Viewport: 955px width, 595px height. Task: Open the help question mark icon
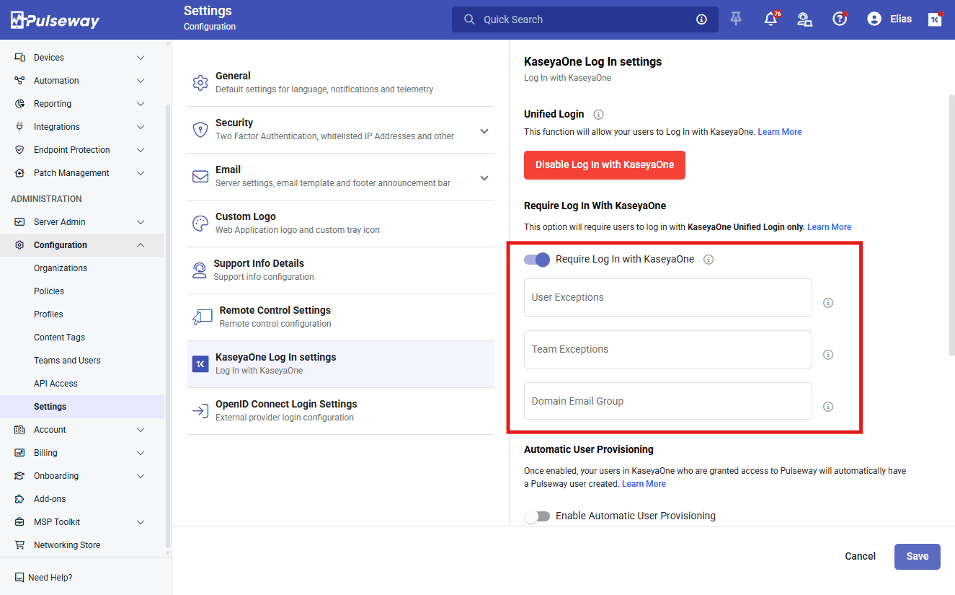coord(839,19)
